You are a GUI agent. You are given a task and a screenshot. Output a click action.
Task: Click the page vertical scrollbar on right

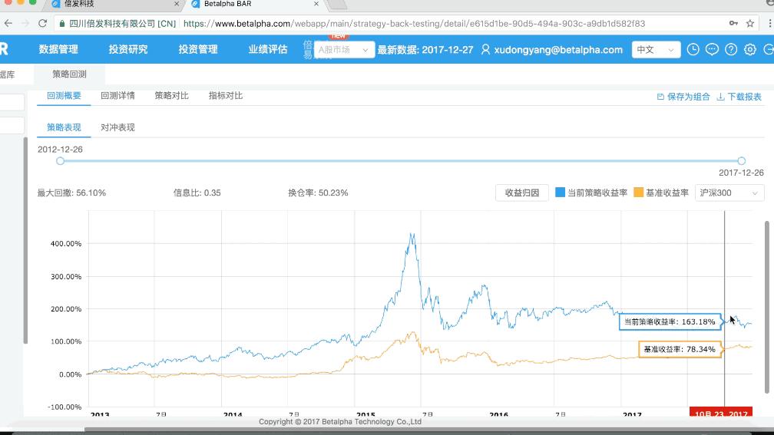coord(767,307)
